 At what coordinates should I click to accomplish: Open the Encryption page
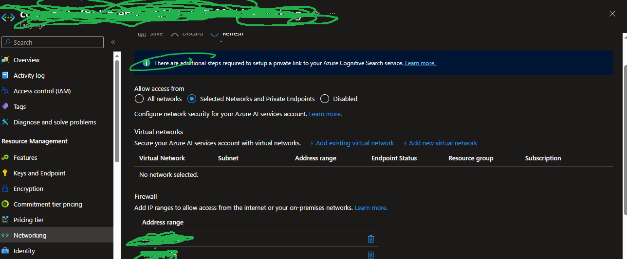pos(28,189)
